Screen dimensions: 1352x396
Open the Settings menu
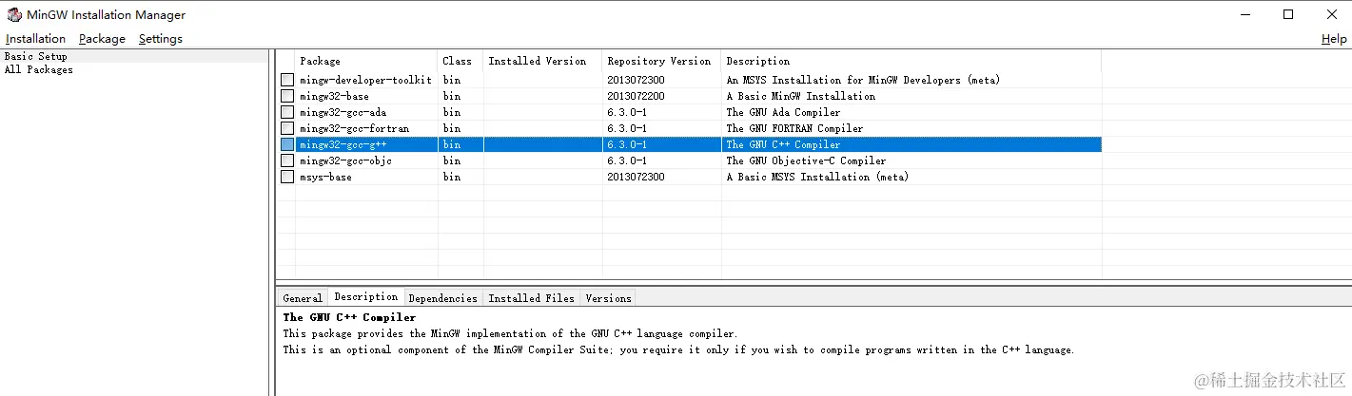[161, 39]
